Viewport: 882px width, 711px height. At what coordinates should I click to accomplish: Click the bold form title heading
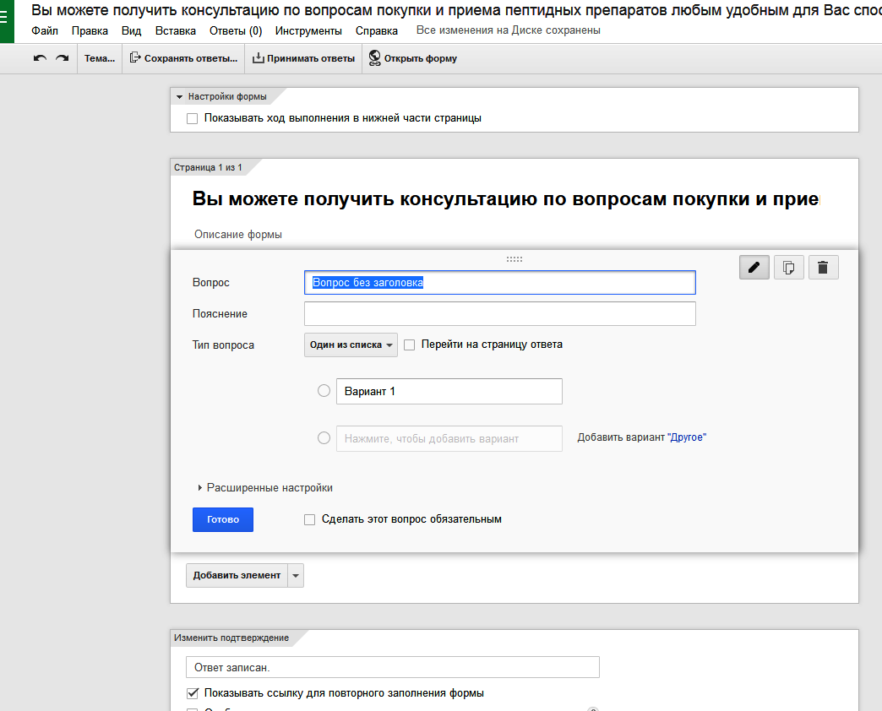(x=506, y=199)
